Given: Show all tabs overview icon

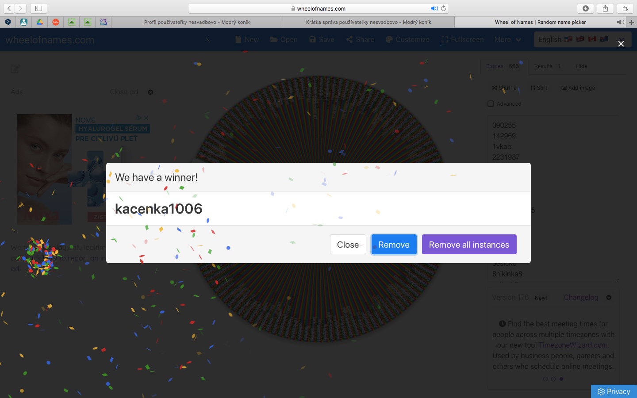Looking at the screenshot, I should (x=625, y=8).
